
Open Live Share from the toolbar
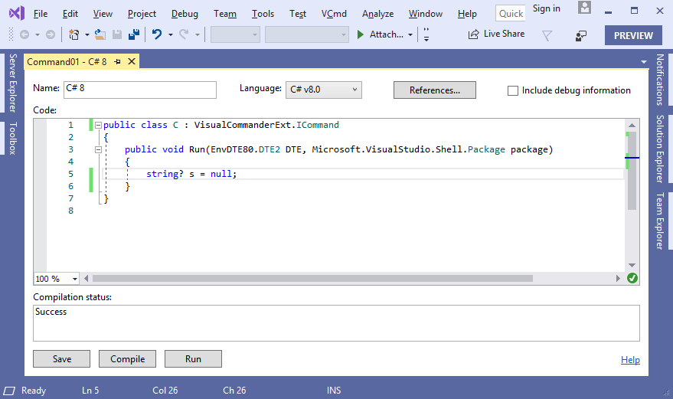(495, 34)
